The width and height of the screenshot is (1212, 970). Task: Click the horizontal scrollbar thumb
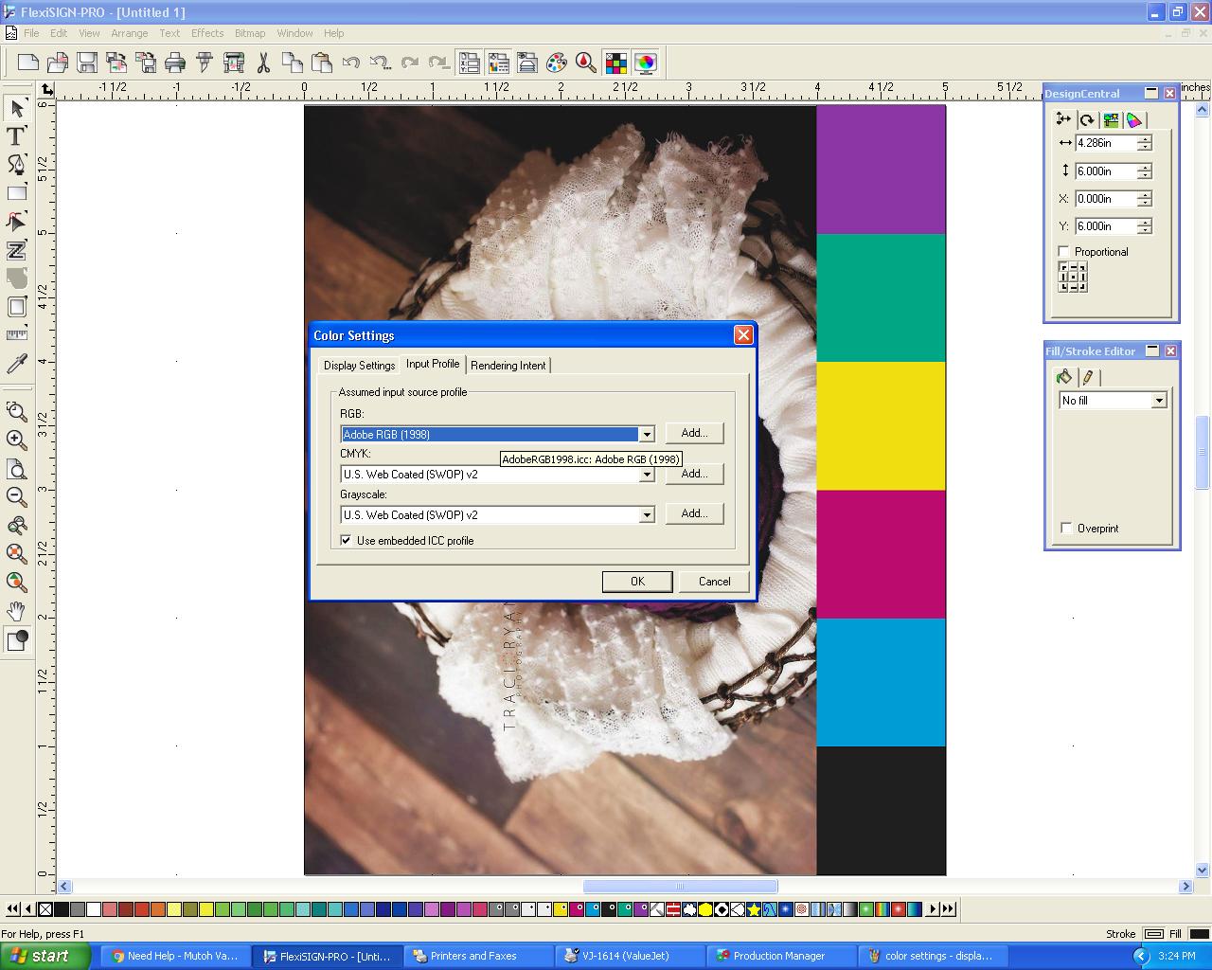[x=680, y=887]
